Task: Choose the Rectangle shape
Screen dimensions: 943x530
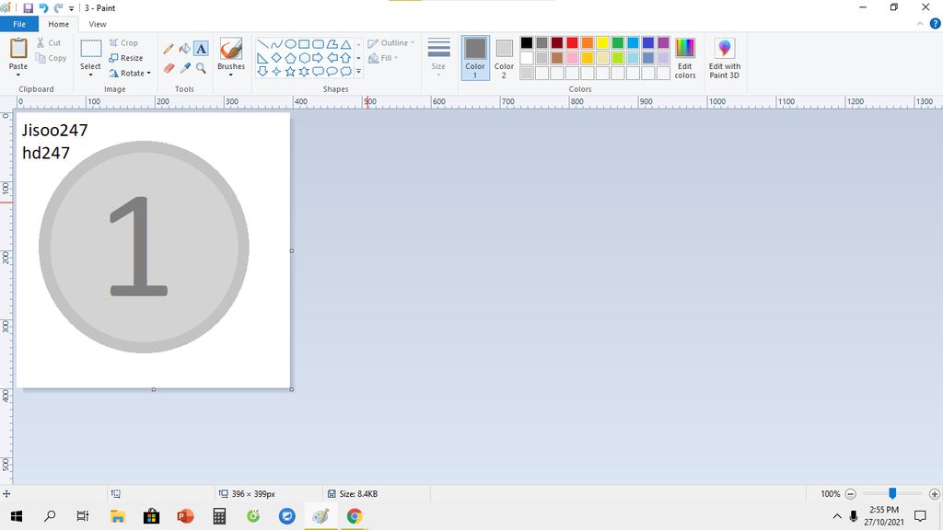Action: (x=304, y=44)
